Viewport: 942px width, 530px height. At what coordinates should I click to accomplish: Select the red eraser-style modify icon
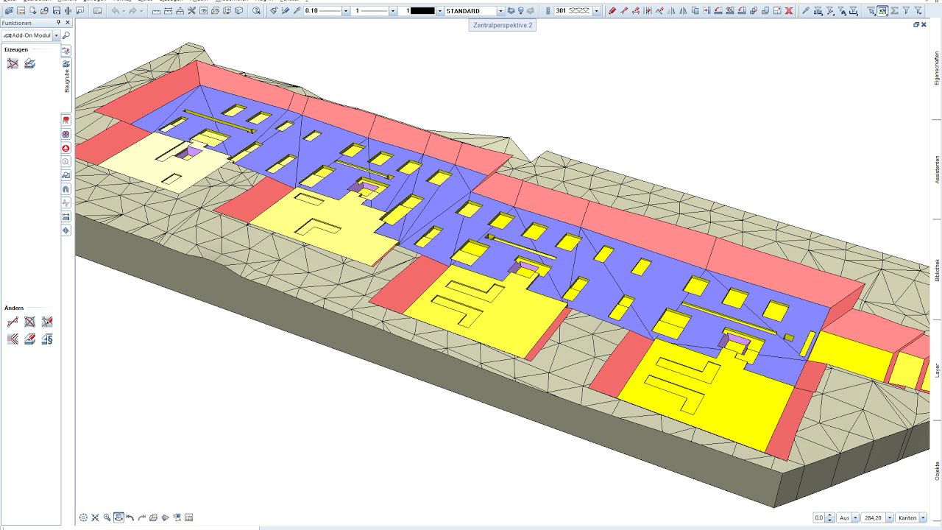click(612, 11)
